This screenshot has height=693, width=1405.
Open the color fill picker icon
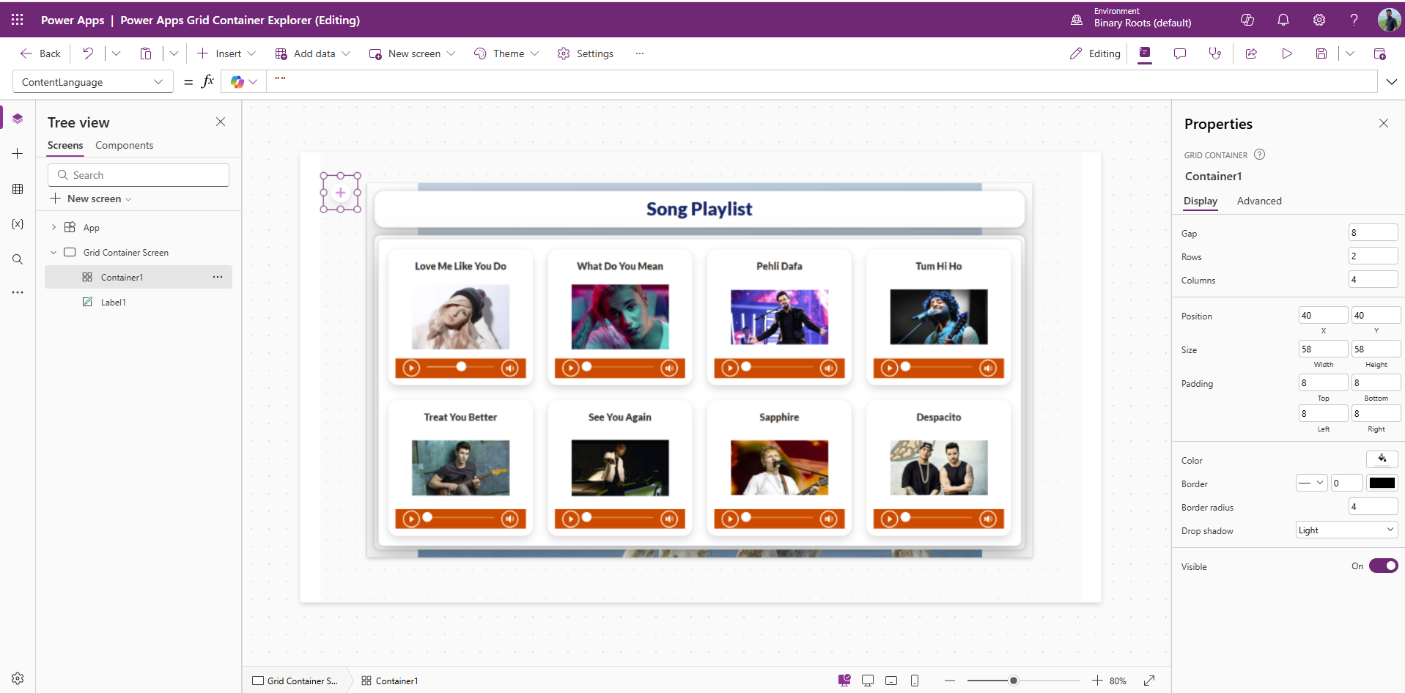[1382, 459]
